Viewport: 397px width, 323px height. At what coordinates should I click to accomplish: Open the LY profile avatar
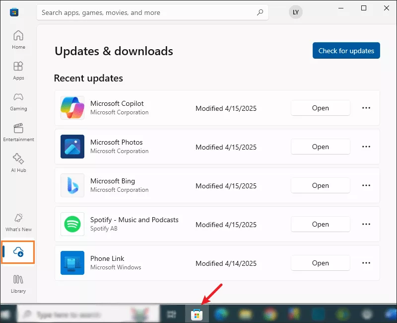coord(295,12)
